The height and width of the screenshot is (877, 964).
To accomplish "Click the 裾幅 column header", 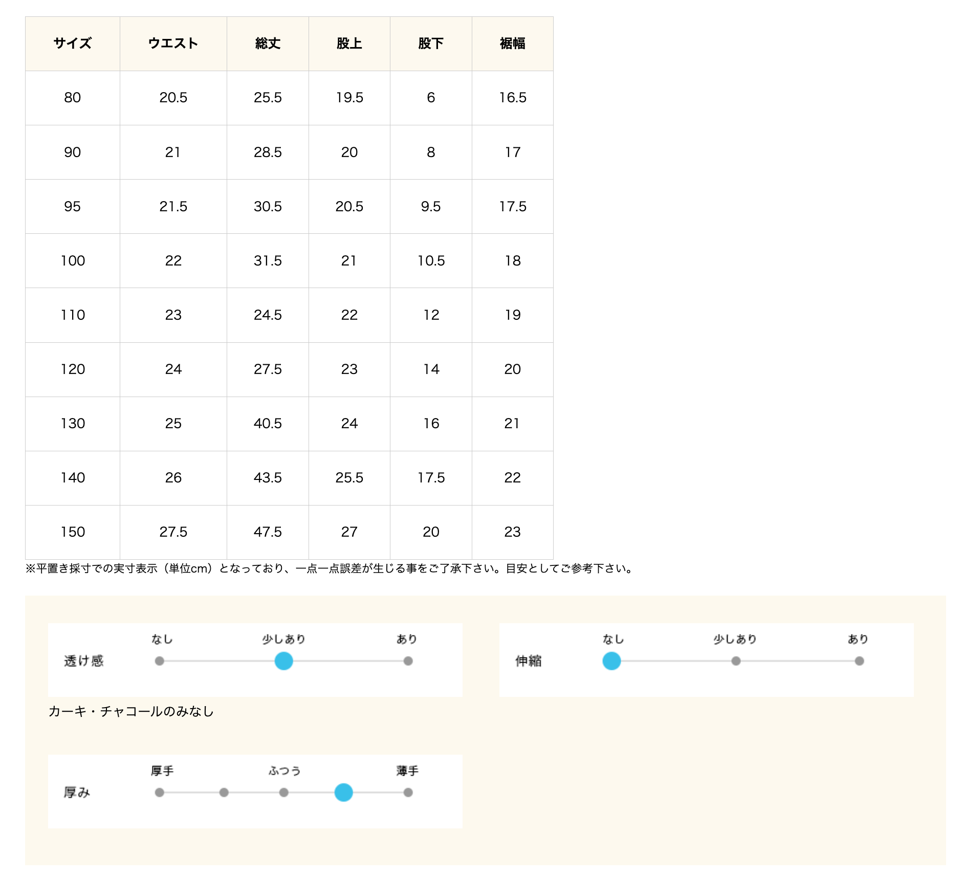I will [x=512, y=43].
